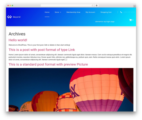The image size is (142, 120).
Task: Click the Archives page heading
Action: tap(17, 34)
